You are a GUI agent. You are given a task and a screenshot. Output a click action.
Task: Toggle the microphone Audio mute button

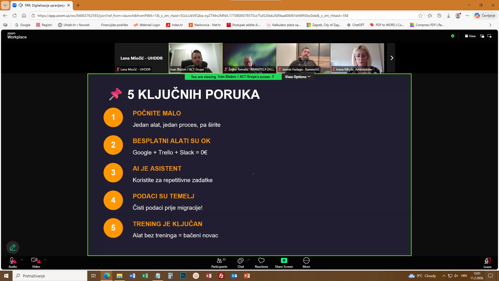tap(12, 260)
